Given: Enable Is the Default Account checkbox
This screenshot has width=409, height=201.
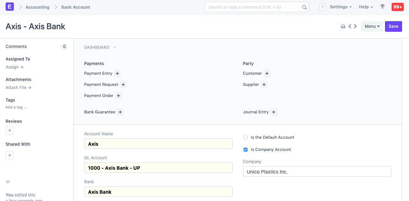Looking at the screenshot, I should (x=246, y=137).
